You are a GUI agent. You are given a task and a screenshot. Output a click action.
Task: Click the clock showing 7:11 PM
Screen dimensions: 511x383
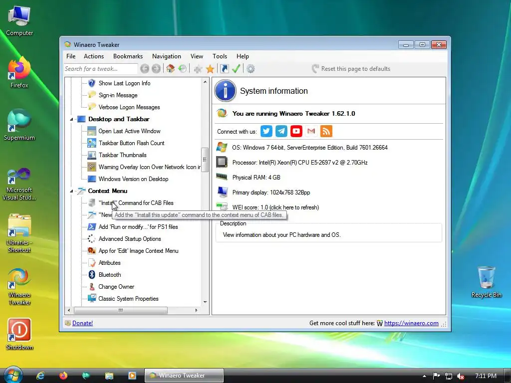[486, 376]
